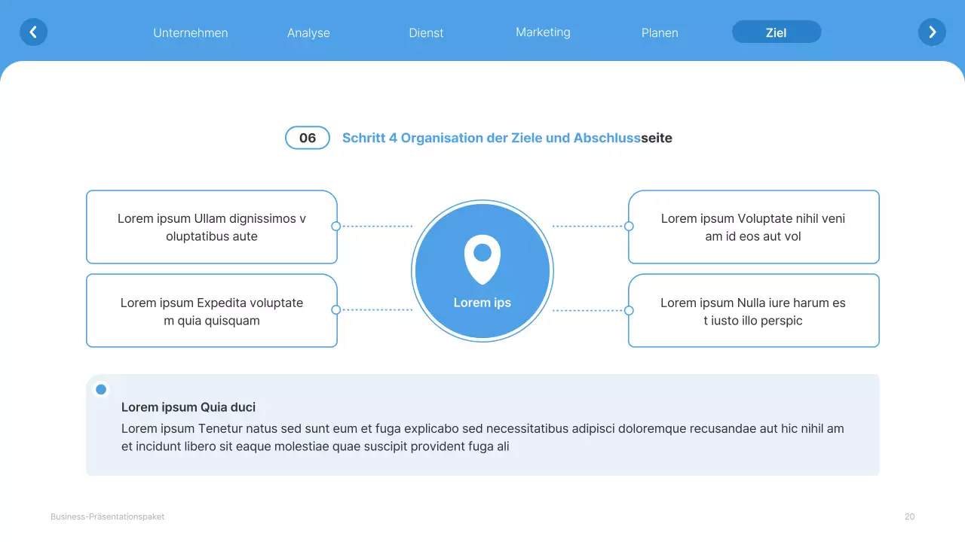Image resolution: width=965 pixels, height=542 pixels.
Task: Select the 'Ziel' navigation item
Action: [x=776, y=32]
